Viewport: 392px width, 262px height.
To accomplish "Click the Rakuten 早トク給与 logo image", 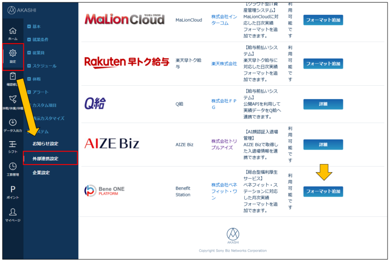I will tap(127, 62).
